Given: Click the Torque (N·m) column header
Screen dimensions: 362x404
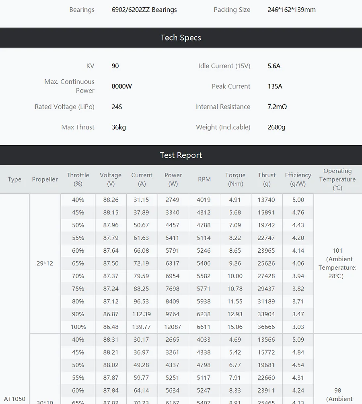Looking at the screenshot, I should click(235, 179).
